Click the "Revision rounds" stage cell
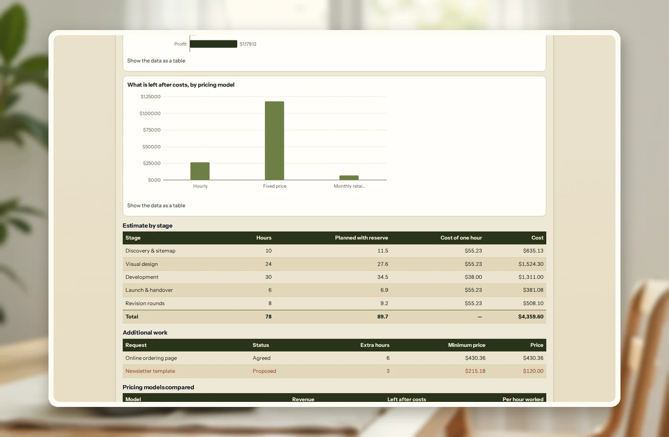This screenshot has height=437, width=669. (145, 303)
